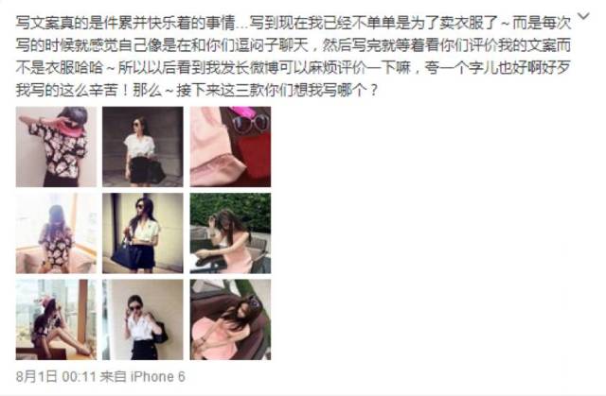Click the text line starting 写的时候
This screenshot has height=396, width=606.
click(294, 45)
